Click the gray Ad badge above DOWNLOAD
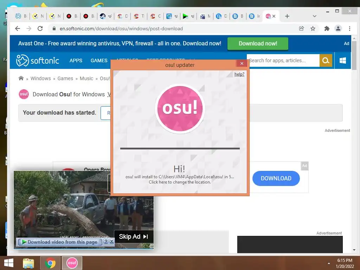 click(304, 166)
